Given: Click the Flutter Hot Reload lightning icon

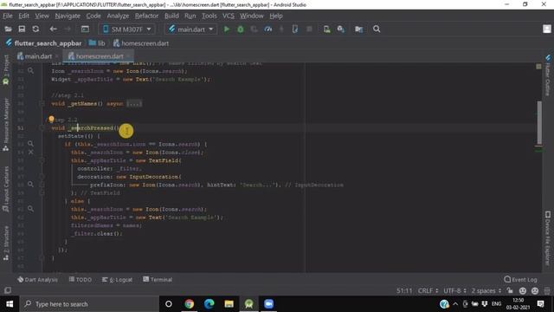Looking at the screenshot, I should pyautogui.click(x=281, y=29).
